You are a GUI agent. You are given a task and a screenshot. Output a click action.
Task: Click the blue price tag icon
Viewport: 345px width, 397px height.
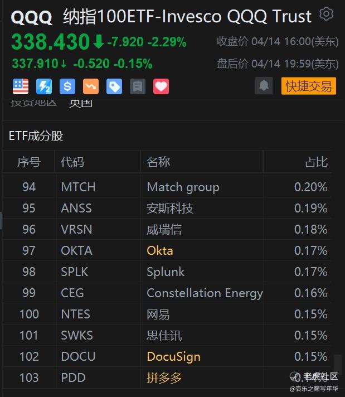click(x=114, y=86)
